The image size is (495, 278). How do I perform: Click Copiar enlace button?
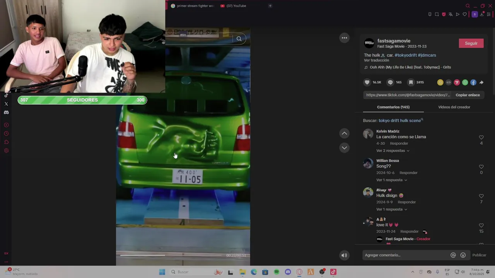coord(468,95)
